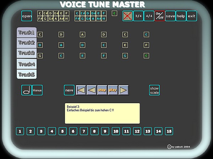Toggle the On/Off switch
213x159 pixels.
159,16
